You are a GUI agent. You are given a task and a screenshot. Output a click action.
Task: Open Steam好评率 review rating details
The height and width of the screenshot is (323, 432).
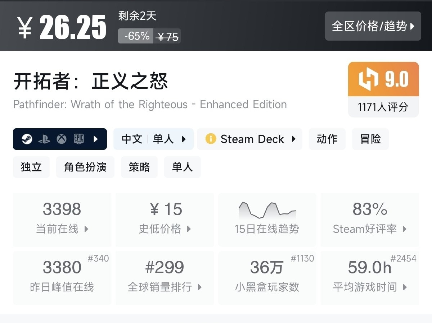[x=370, y=219]
